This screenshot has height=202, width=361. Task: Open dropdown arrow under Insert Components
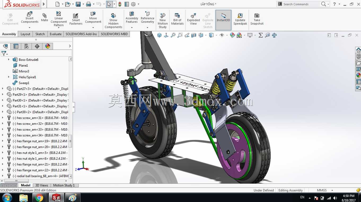coord(30,27)
